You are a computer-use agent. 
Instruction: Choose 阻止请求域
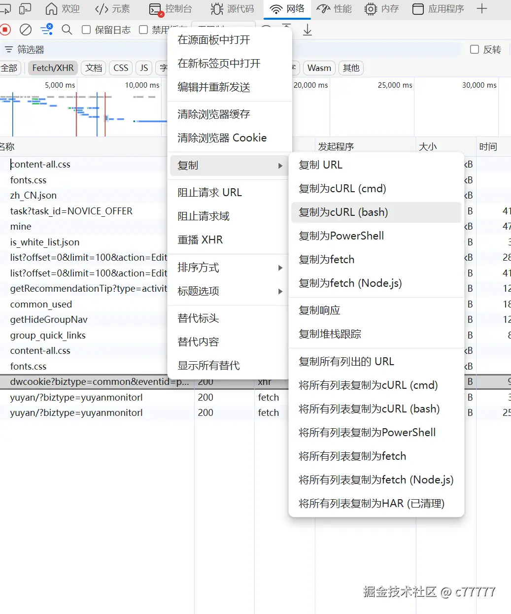(x=230, y=216)
